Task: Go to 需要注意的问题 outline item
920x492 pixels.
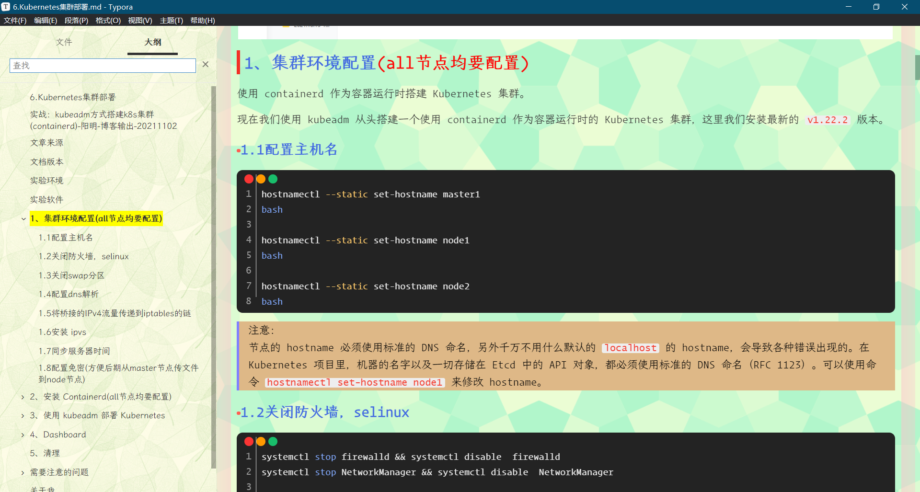Action: [59, 472]
